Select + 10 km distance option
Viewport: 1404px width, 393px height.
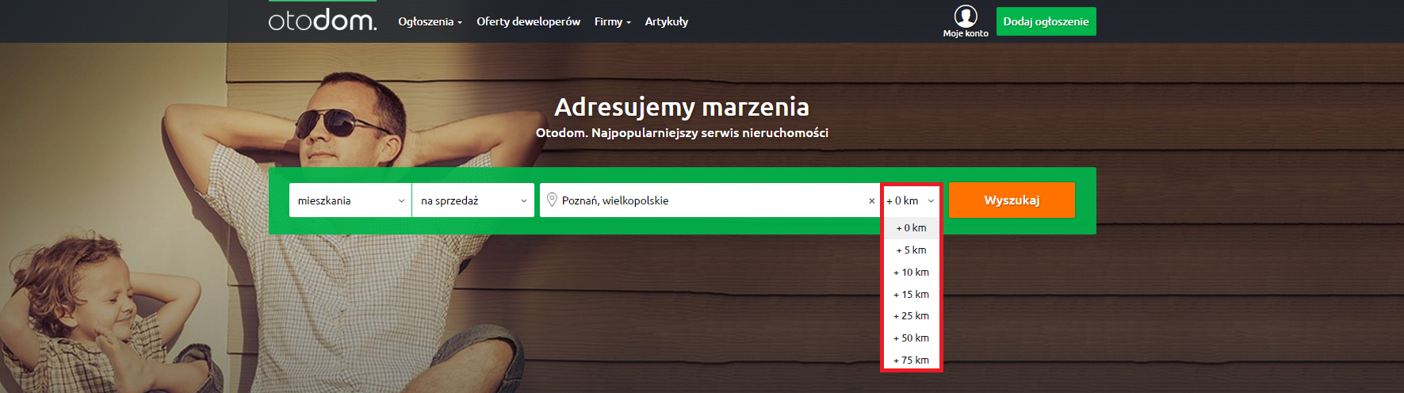pyautogui.click(x=911, y=273)
